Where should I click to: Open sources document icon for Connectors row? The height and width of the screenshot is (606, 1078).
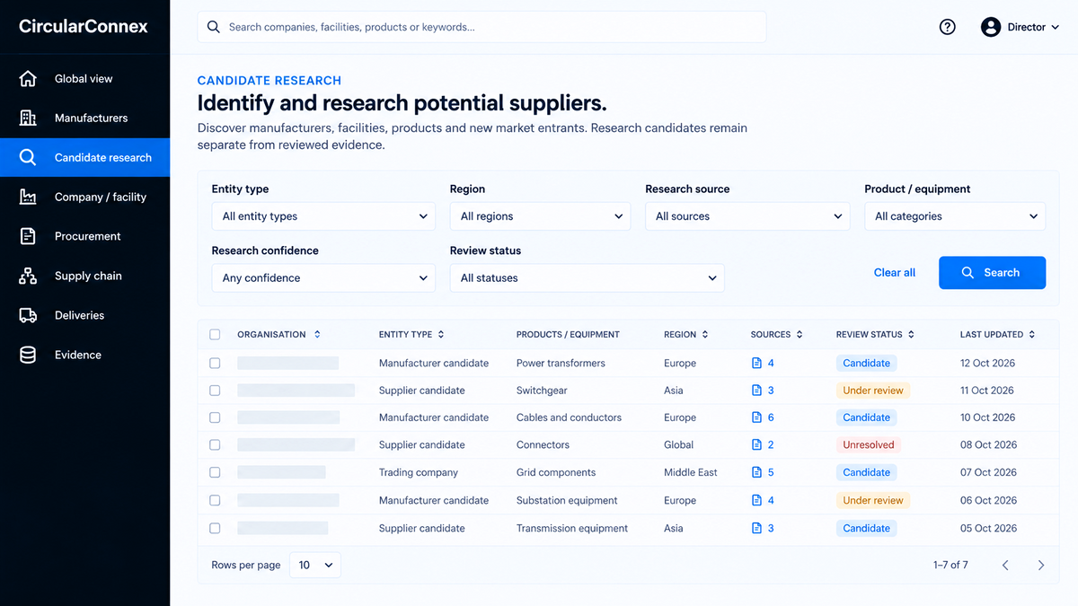pyautogui.click(x=756, y=445)
